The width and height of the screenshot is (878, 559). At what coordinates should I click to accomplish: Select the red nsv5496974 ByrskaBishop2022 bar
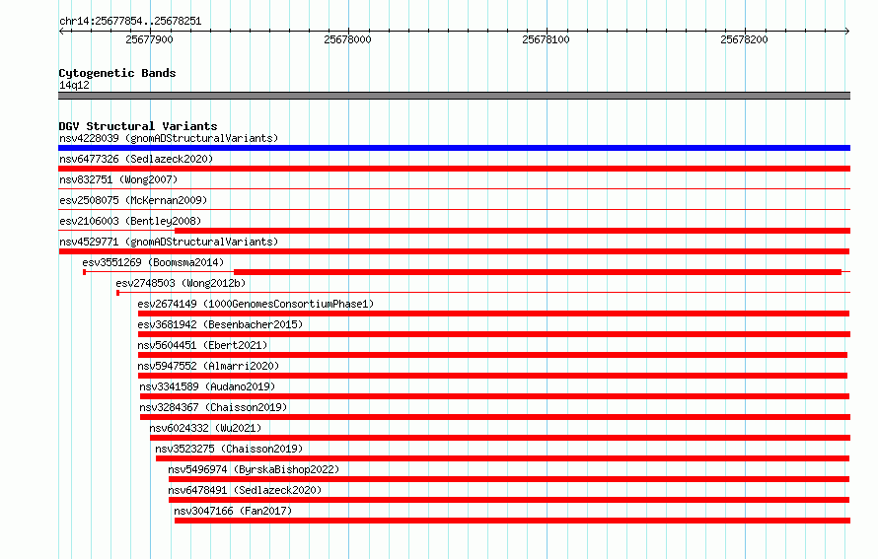click(x=509, y=479)
